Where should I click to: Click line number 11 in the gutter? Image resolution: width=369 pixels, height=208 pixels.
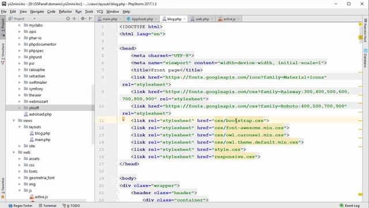(x=101, y=121)
